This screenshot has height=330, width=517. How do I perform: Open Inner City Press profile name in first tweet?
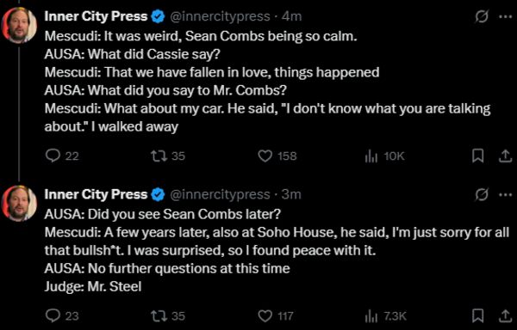[96, 16]
